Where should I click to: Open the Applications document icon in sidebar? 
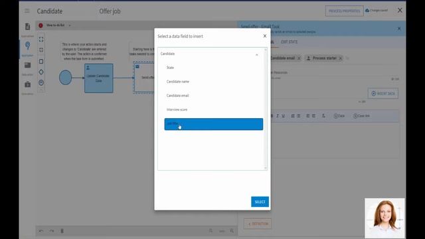click(x=27, y=27)
